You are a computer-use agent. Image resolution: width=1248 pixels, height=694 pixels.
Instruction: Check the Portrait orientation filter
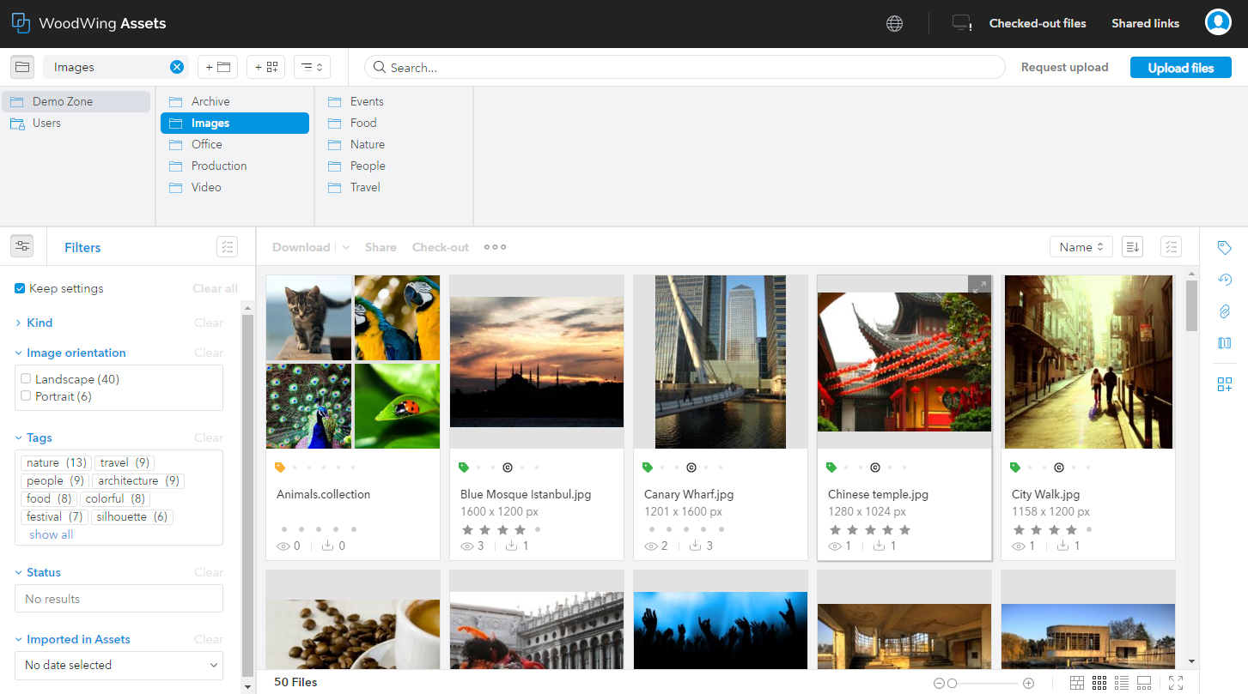pos(26,396)
